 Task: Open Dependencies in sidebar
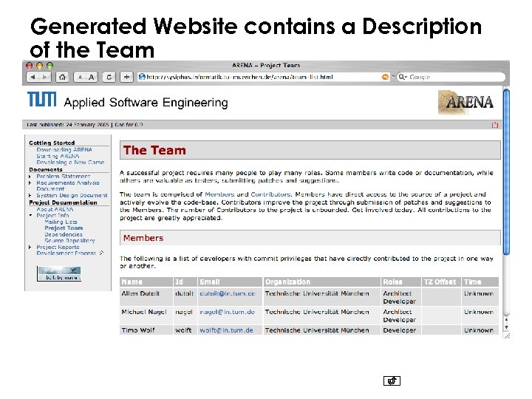coord(64,234)
